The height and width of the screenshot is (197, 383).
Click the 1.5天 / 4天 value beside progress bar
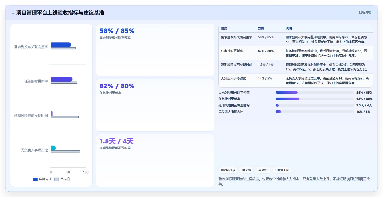coord(364,105)
